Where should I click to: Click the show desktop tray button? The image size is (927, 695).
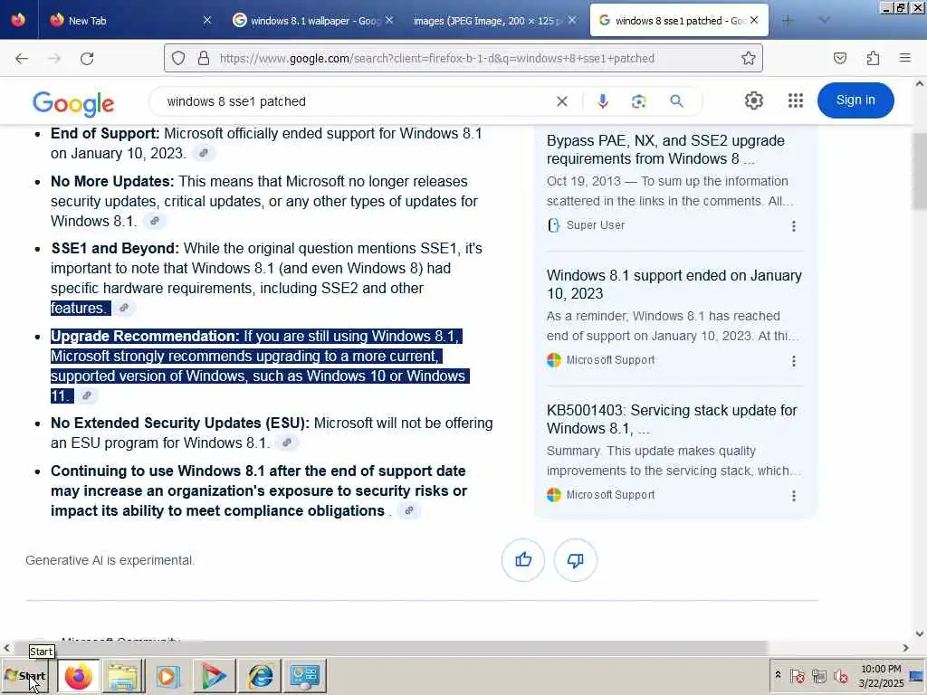coord(918,676)
